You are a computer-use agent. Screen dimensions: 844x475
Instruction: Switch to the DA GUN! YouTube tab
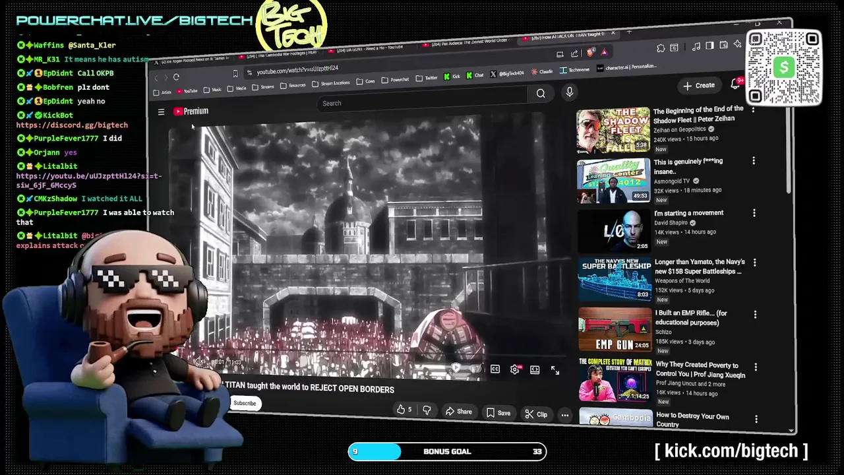[x=366, y=50]
